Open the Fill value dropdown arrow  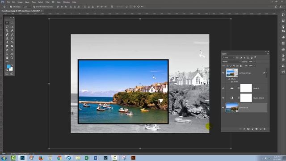click(254, 66)
